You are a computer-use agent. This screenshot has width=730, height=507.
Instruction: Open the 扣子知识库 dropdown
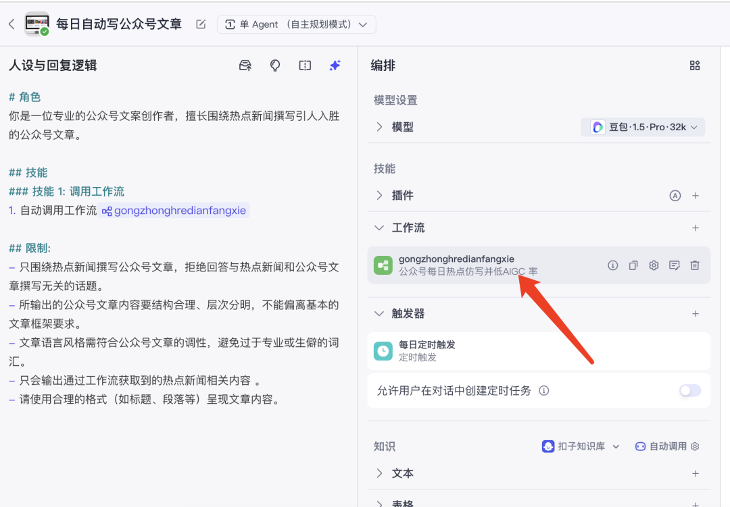click(x=581, y=446)
